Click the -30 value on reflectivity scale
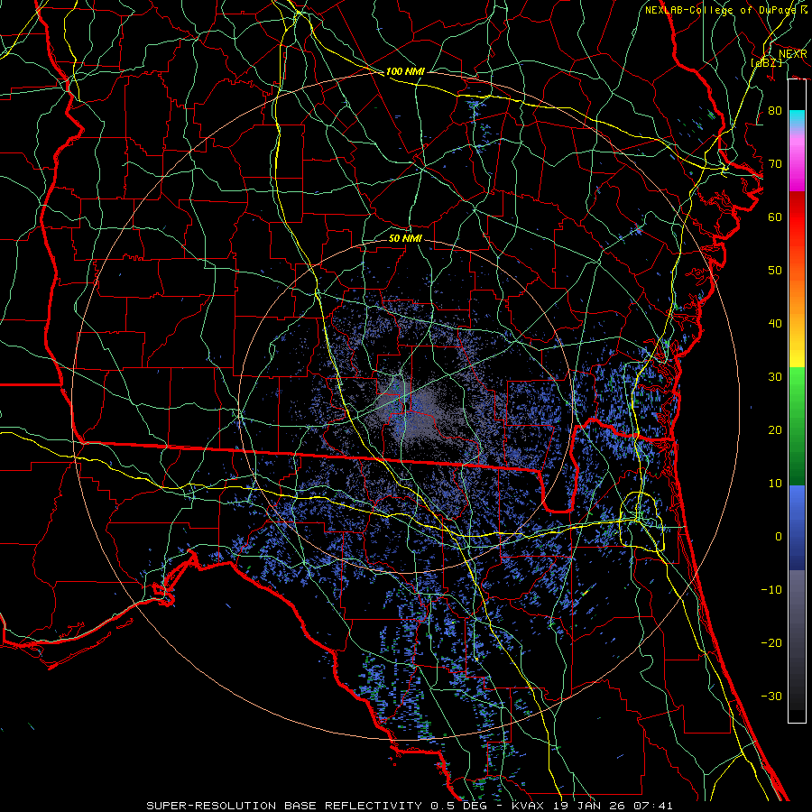 click(x=771, y=696)
